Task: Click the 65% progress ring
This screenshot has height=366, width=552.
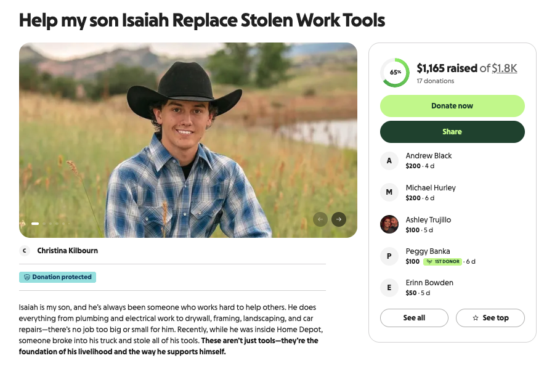Action: pos(395,73)
